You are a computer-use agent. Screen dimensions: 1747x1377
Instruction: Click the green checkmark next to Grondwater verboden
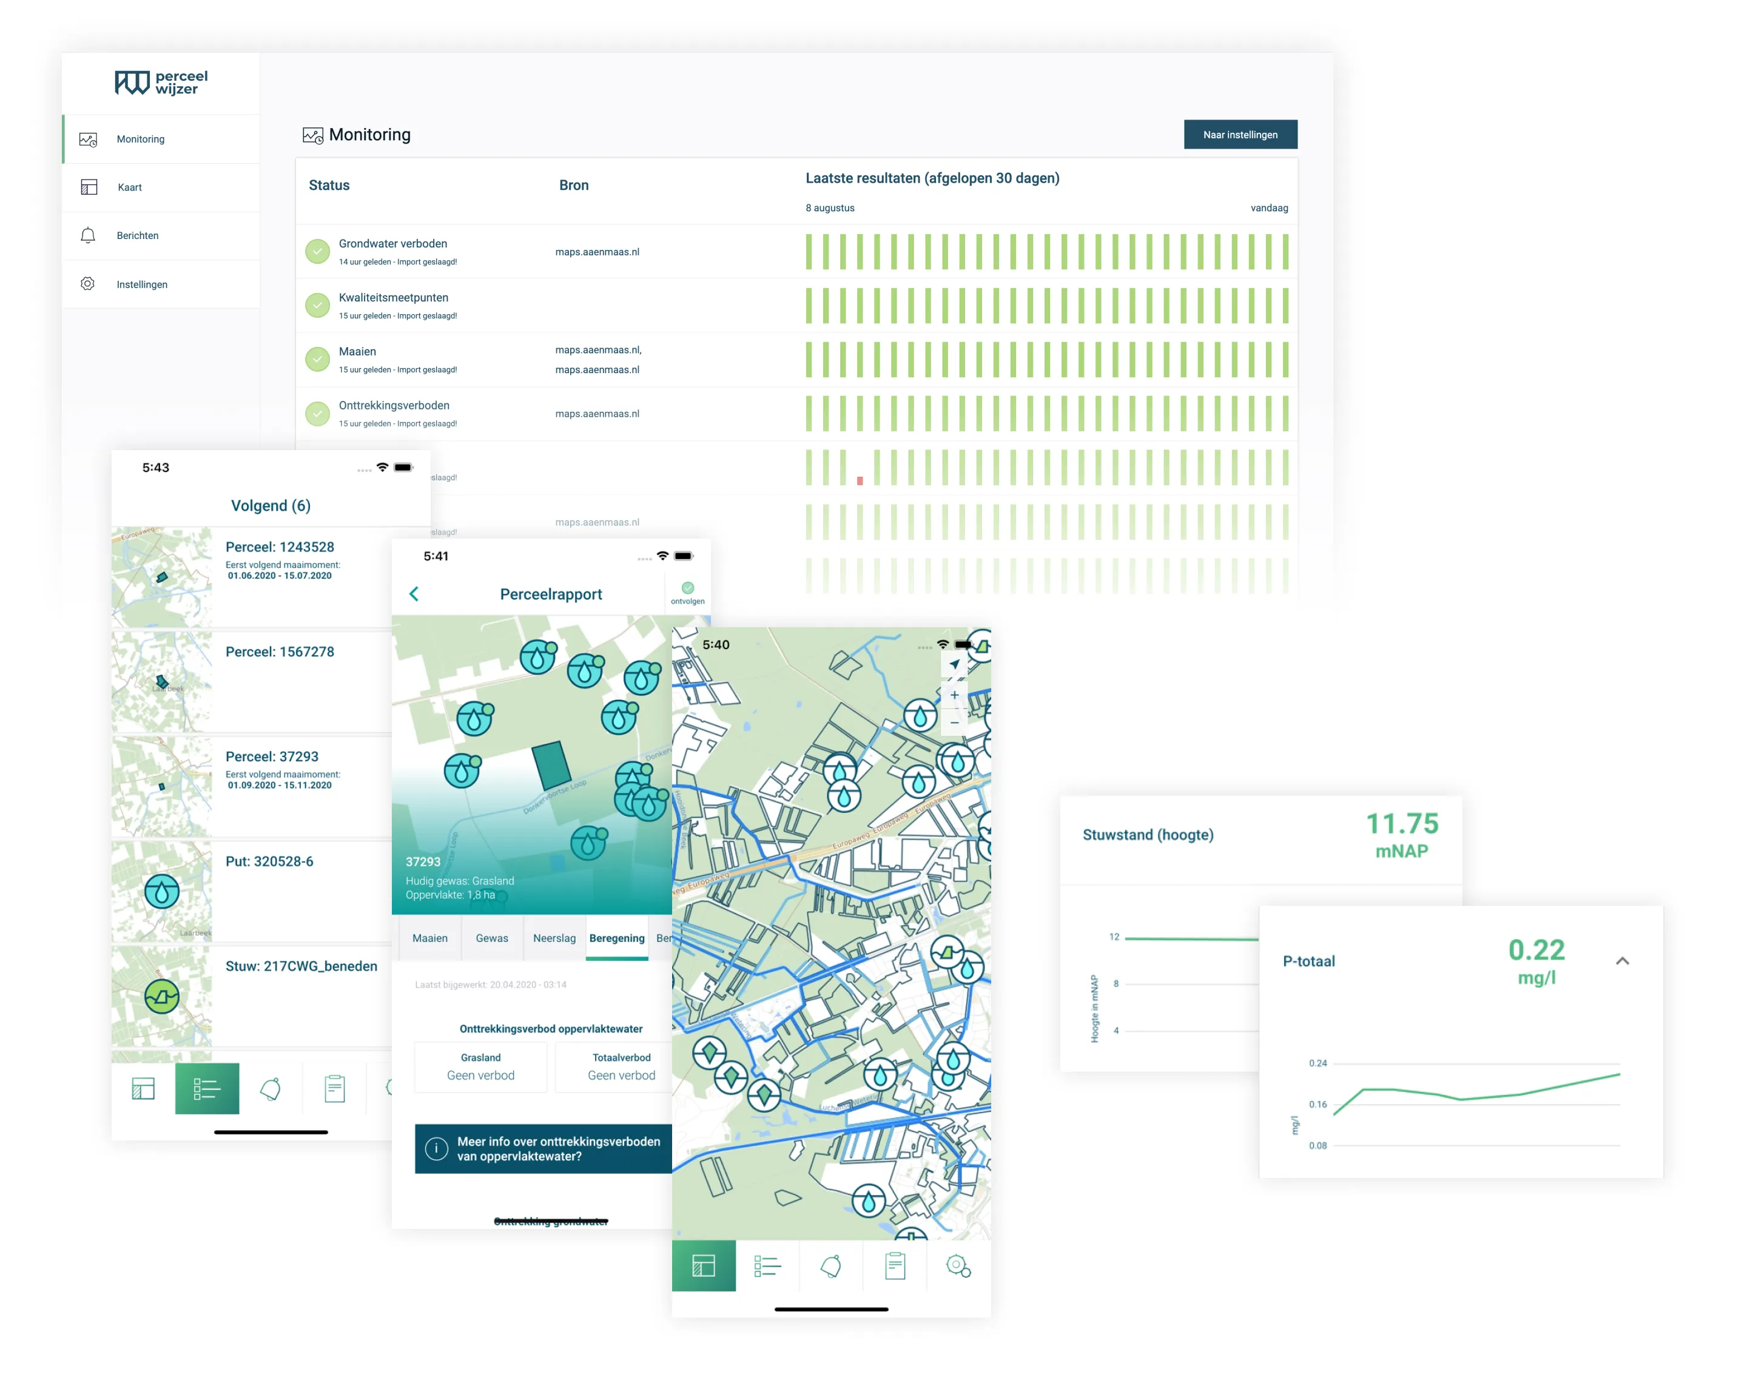[317, 251]
